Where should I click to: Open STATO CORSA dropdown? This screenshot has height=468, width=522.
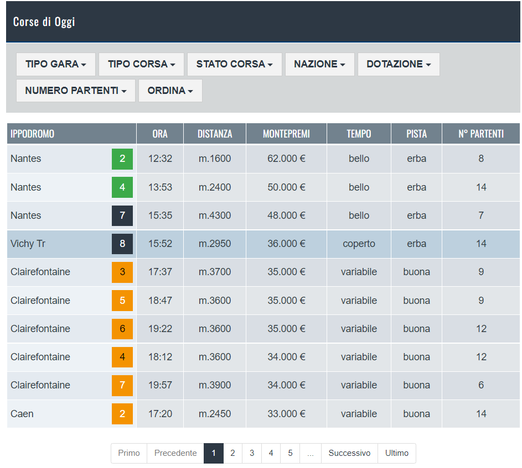pos(234,64)
